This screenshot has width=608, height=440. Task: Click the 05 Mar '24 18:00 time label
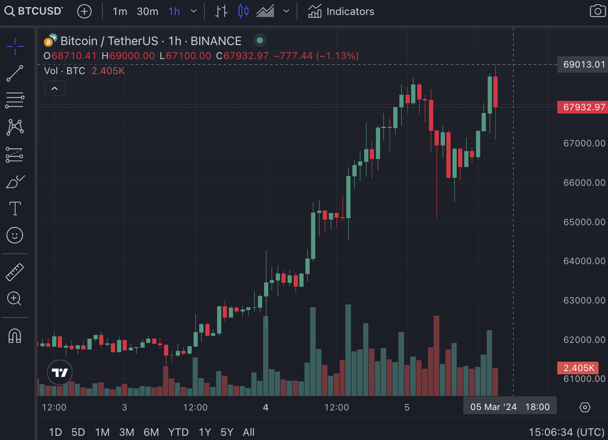510,407
